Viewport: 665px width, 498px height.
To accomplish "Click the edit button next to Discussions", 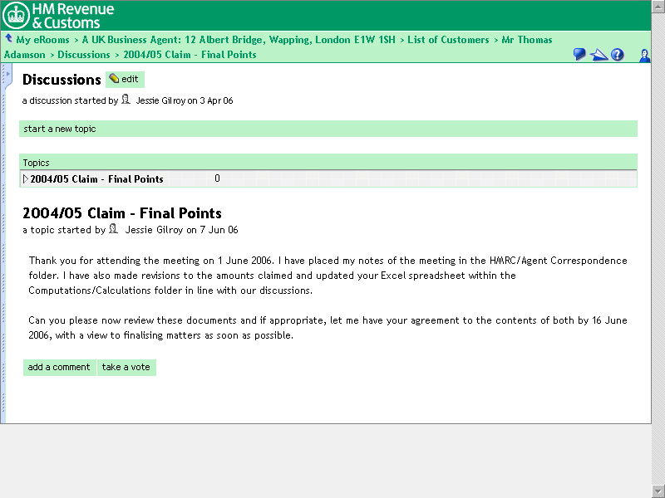I will [125, 80].
